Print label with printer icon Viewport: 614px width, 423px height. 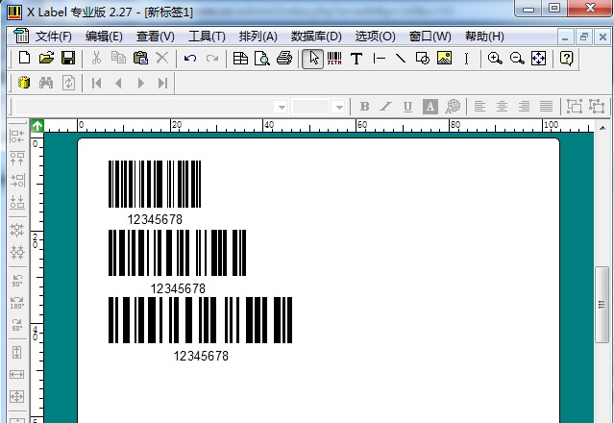[x=284, y=59]
